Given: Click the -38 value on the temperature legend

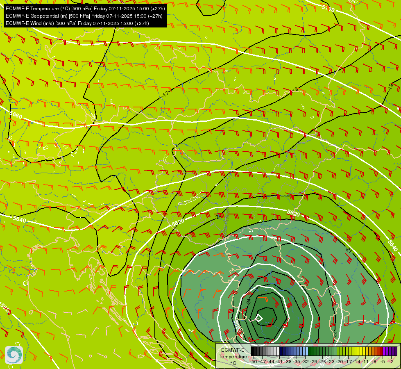Looking at the screenshot, I should pyautogui.click(x=288, y=362).
